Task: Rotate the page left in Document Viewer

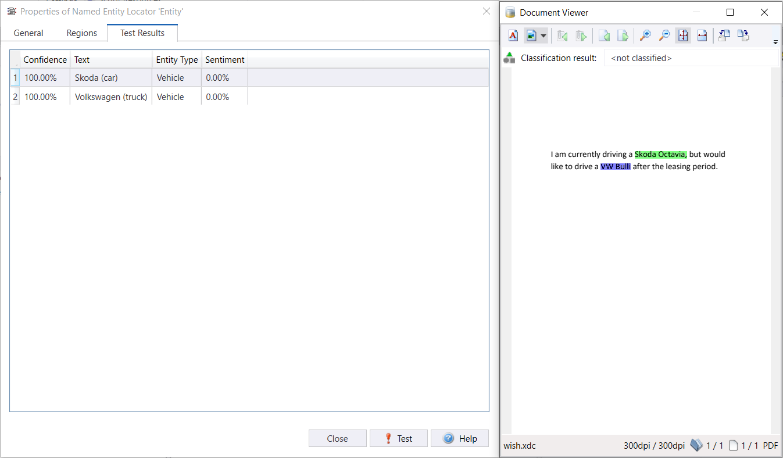Action: pyautogui.click(x=724, y=36)
